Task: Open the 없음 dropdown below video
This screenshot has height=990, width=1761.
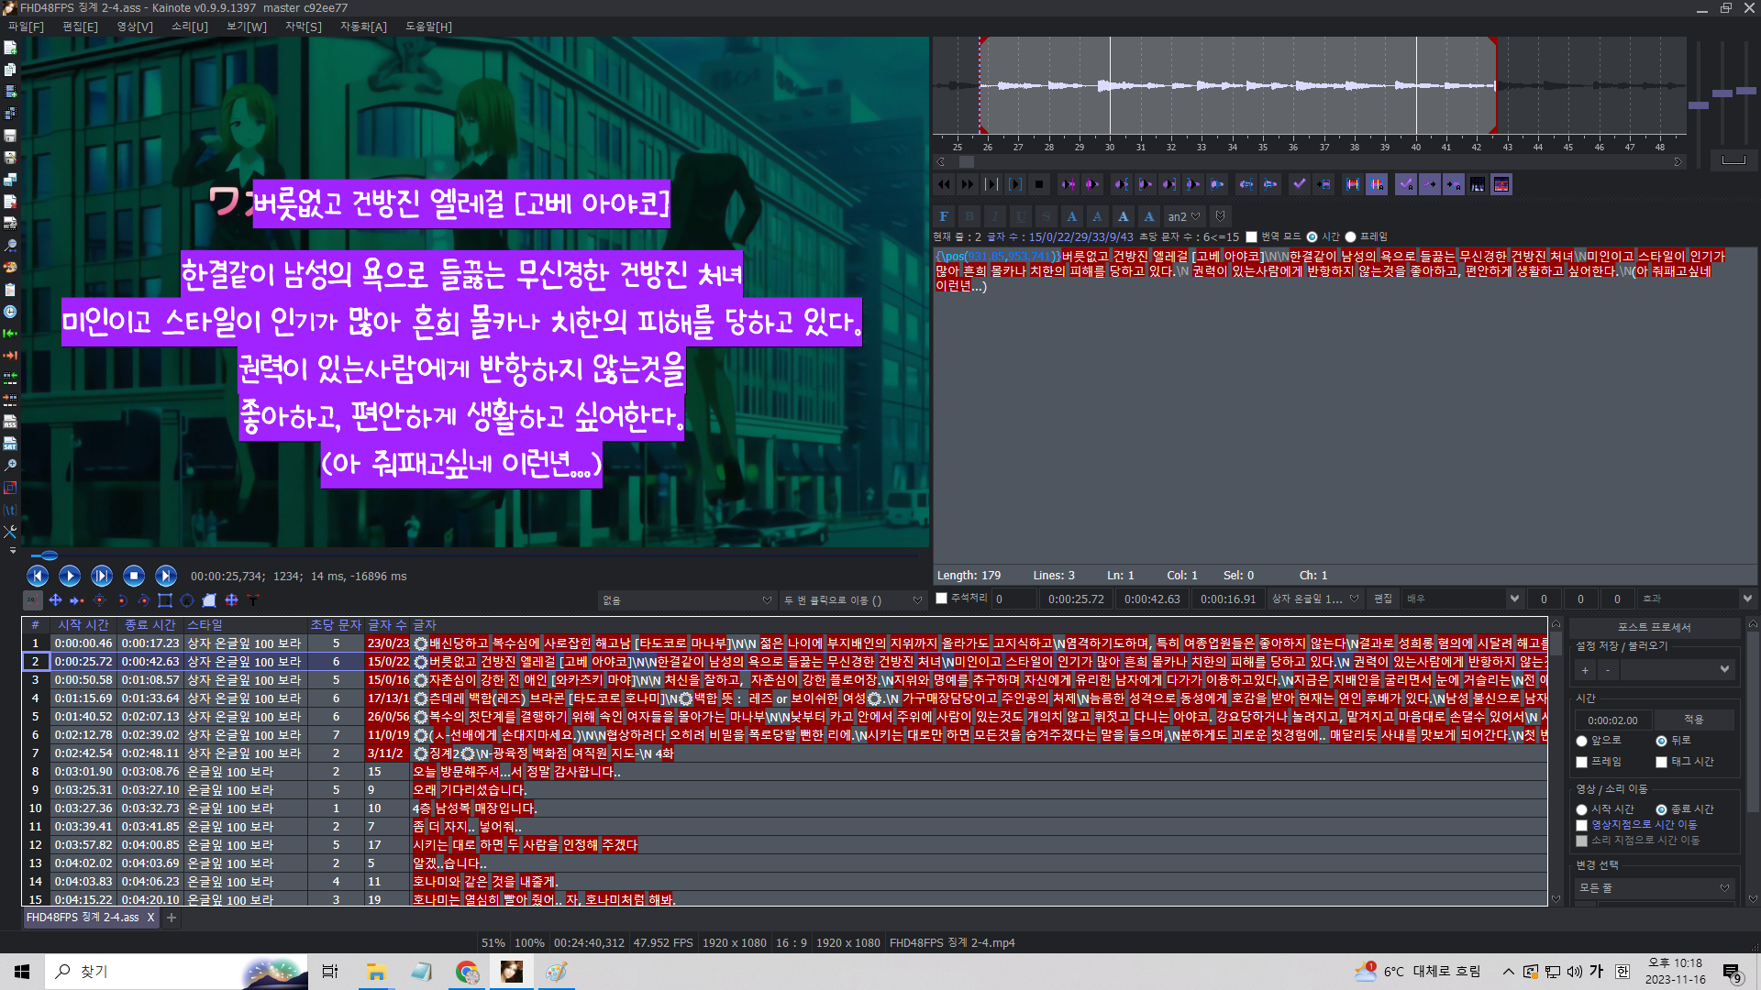Action: 687,600
